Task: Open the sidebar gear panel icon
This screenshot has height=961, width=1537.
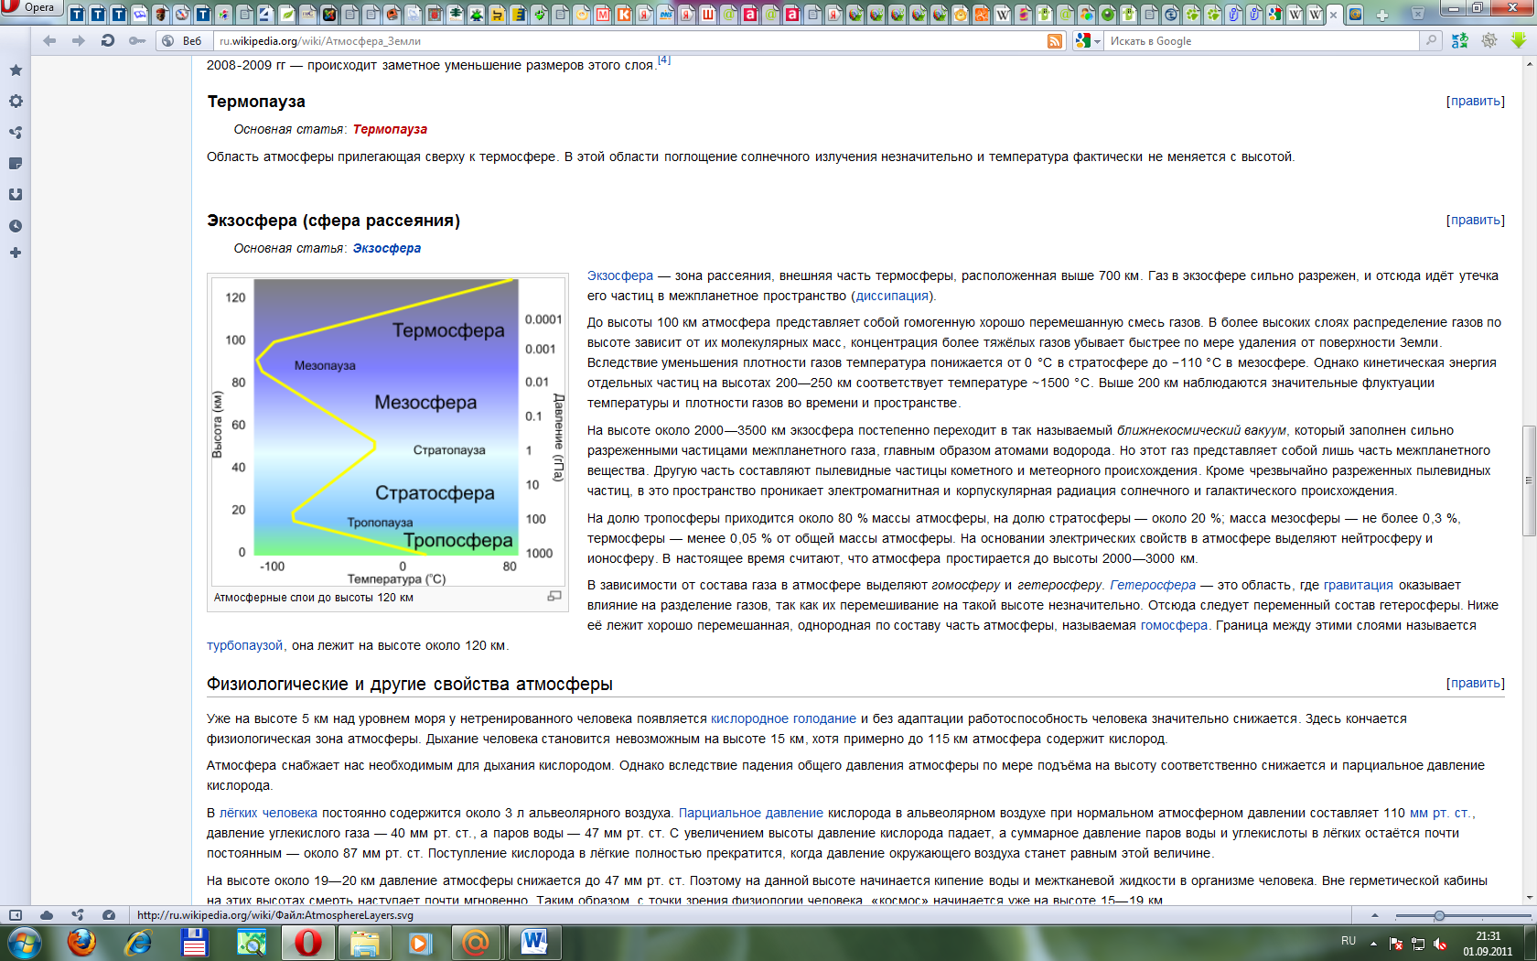Action: point(16,102)
